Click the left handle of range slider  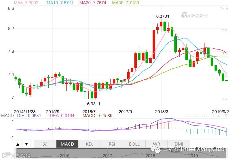point(15,153)
